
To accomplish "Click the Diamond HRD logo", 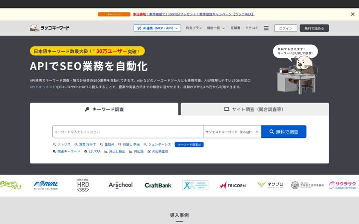I will (x=83, y=185).
